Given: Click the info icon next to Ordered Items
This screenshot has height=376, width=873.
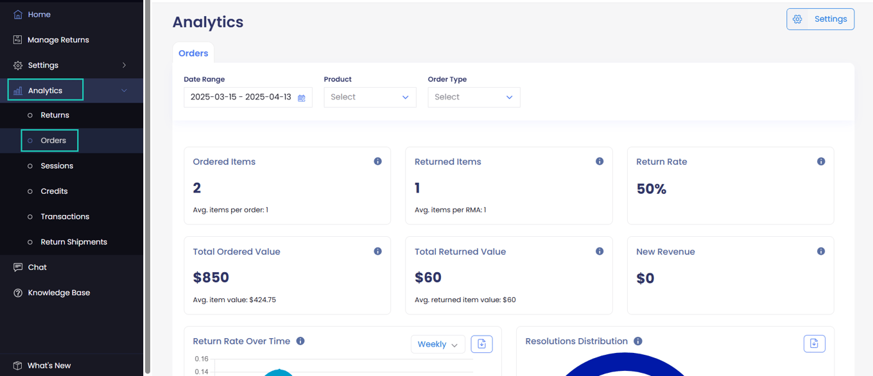Looking at the screenshot, I should click(377, 161).
